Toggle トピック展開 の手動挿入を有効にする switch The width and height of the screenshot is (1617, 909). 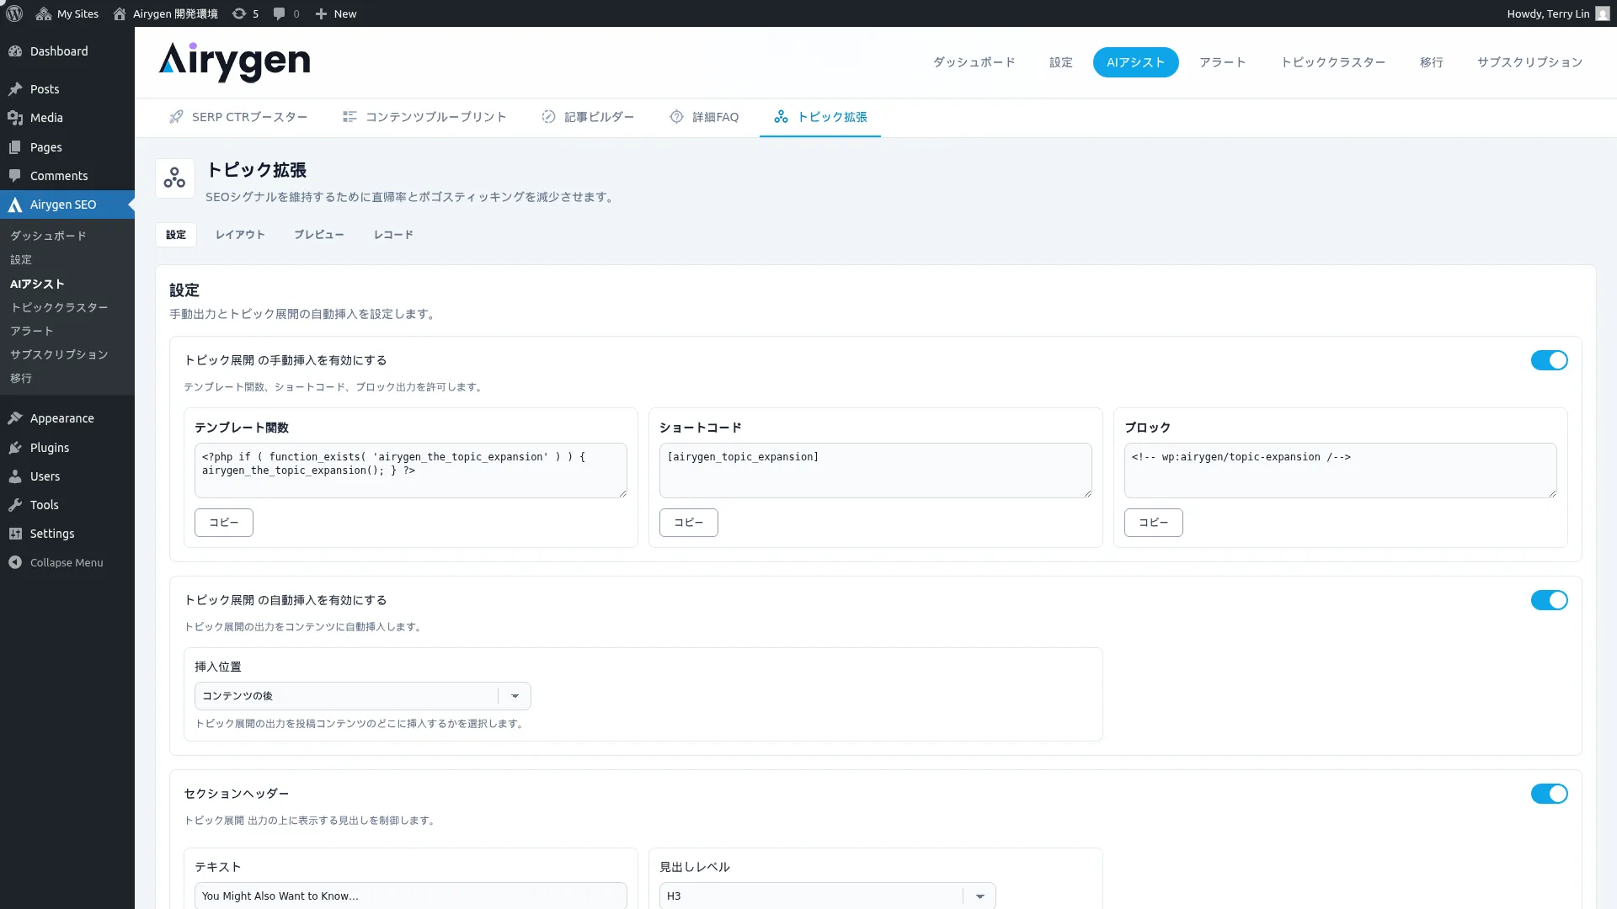point(1549,360)
